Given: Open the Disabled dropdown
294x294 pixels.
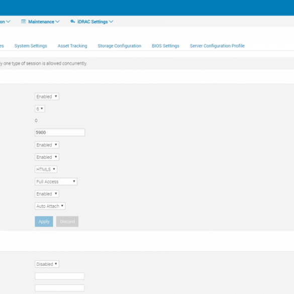Looking at the screenshot, I should 47,264.
